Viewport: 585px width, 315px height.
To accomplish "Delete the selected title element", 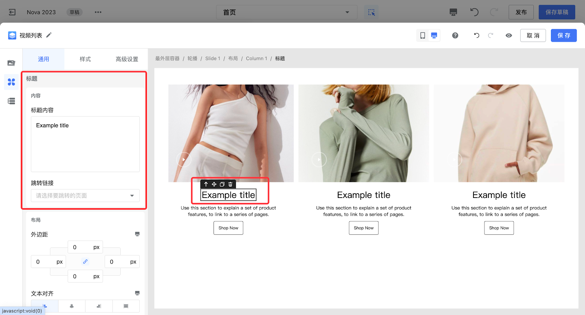I will [x=230, y=184].
